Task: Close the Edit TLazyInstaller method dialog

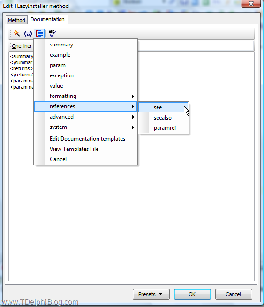Action: coord(251,4)
